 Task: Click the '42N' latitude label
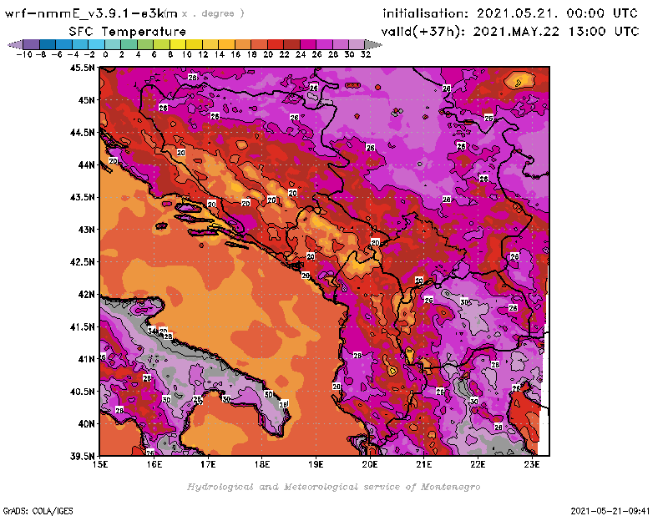(x=86, y=295)
